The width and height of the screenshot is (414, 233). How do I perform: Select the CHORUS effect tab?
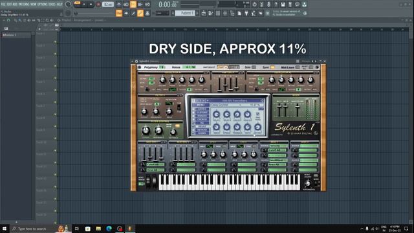(x=202, y=119)
